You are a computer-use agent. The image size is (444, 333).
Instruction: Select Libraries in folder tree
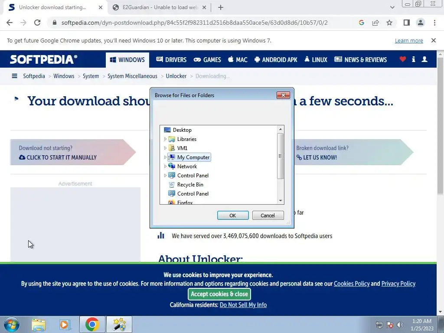pyautogui.click(x=186, y=139)
